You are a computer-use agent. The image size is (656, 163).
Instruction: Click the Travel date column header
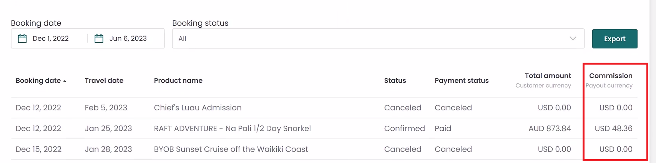click(104, 81)
